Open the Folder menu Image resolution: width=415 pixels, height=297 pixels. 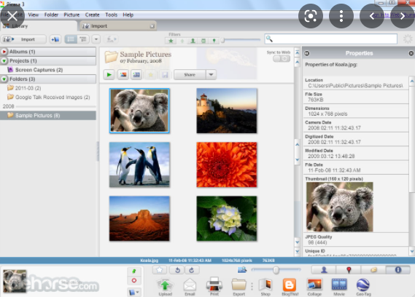coord(51,15)
